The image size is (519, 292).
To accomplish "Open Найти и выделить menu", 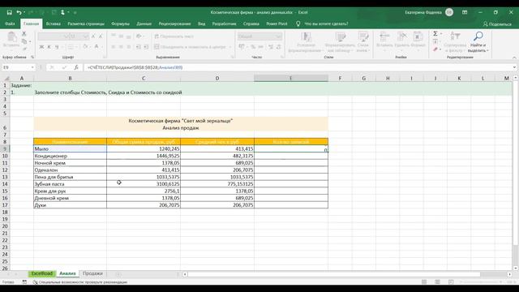I will coord(478,42).
